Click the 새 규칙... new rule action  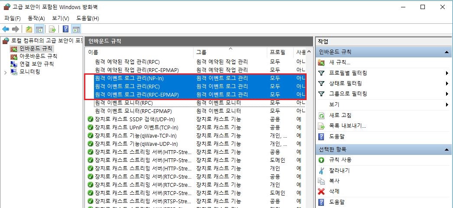340,63
